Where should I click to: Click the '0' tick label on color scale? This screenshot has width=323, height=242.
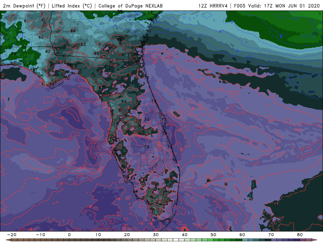pyautogui.click(x=69, y=235)
